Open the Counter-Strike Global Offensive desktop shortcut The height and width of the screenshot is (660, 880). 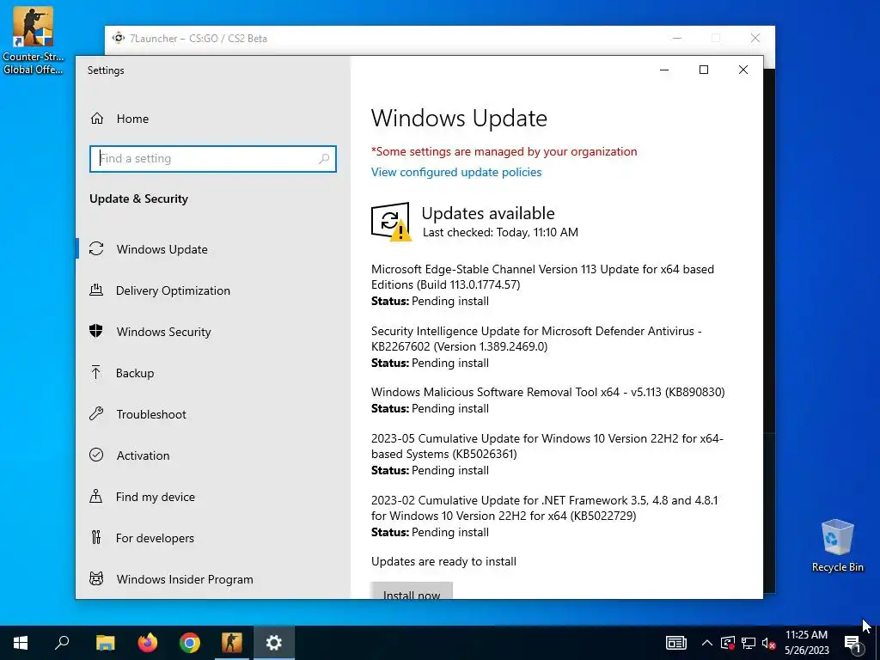click(x=33, y=41)
